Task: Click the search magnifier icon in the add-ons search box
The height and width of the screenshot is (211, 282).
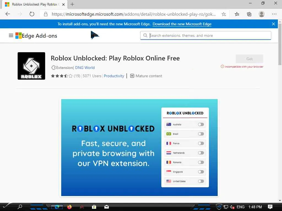Action: [145, 35]
